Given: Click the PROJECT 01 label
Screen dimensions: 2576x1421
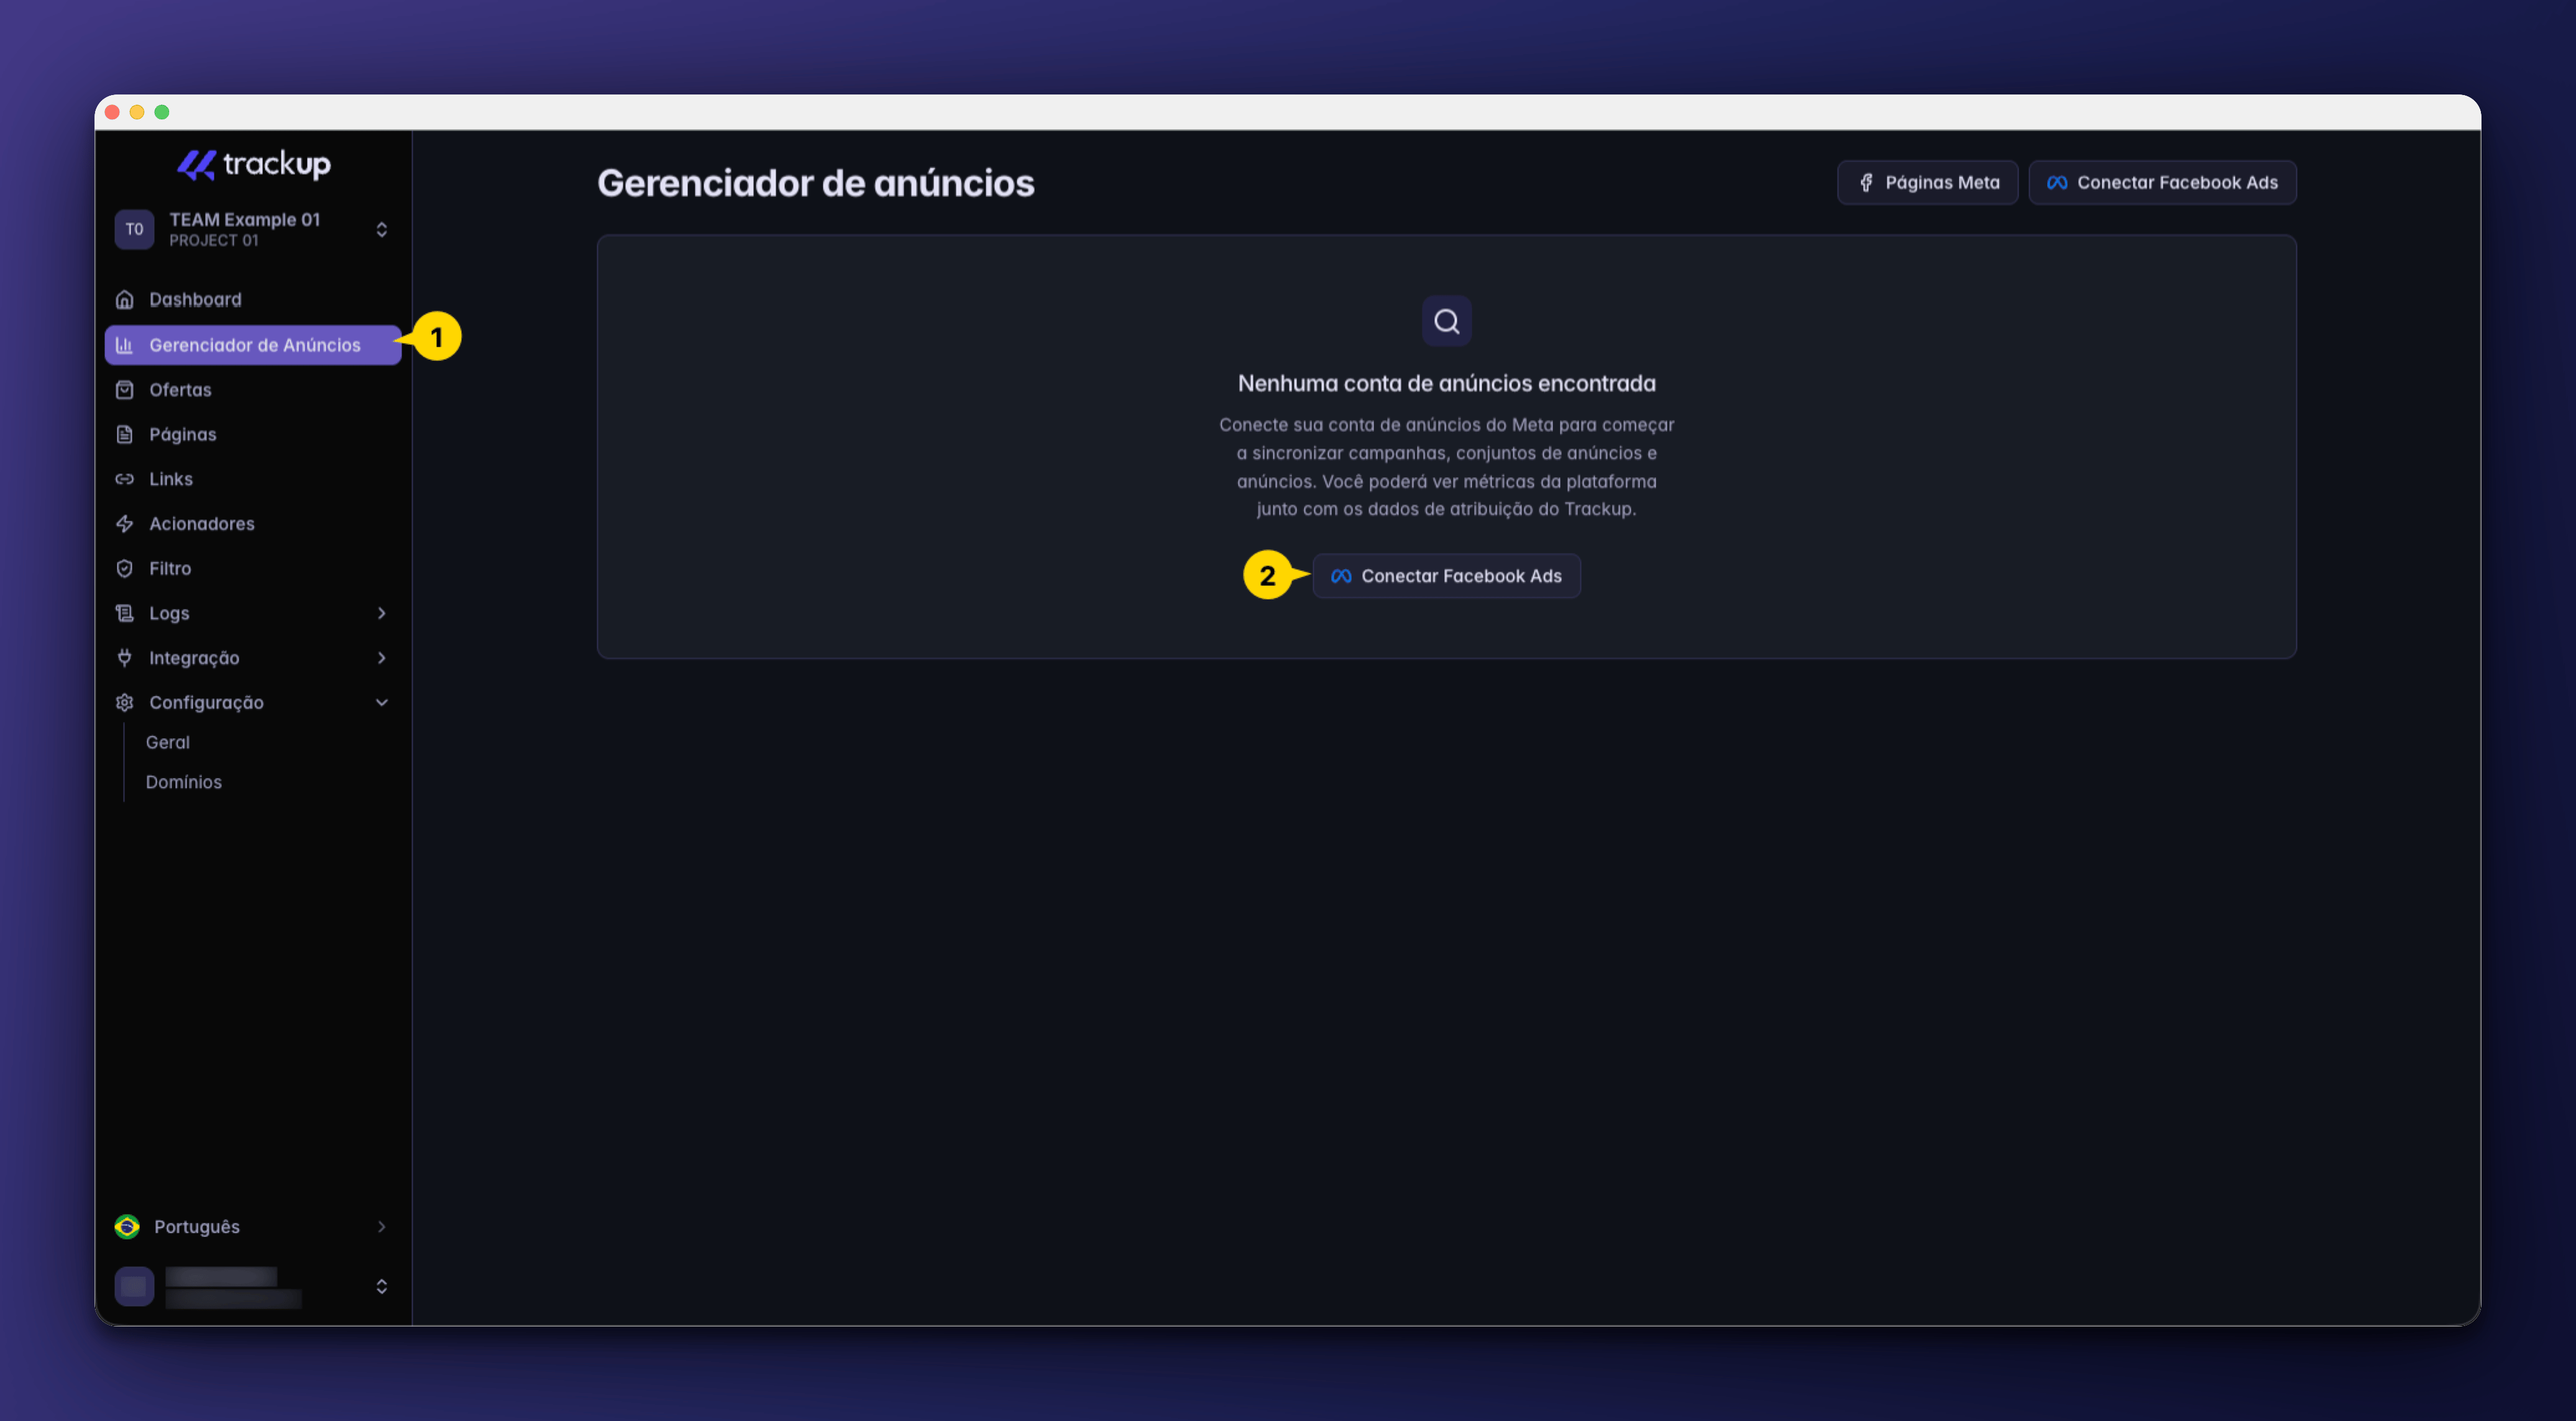Looking at the screenshot, I should point(213,241).
